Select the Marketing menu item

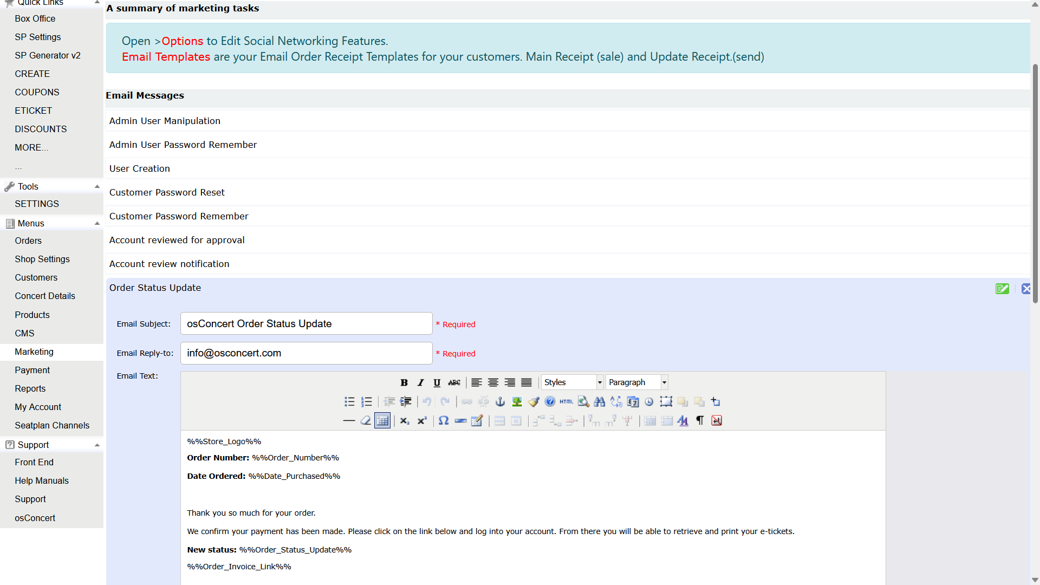coord(34,352)
